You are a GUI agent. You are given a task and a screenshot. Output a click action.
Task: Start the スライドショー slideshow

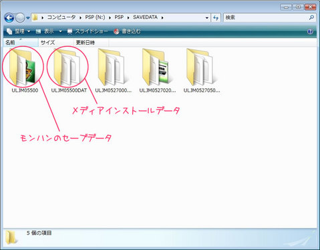[88, 31]
